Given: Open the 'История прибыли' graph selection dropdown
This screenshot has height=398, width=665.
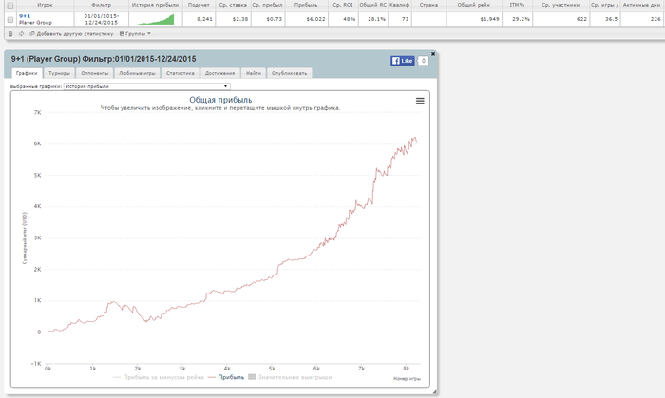Looking at the screenshot, I should click(146, 86).
